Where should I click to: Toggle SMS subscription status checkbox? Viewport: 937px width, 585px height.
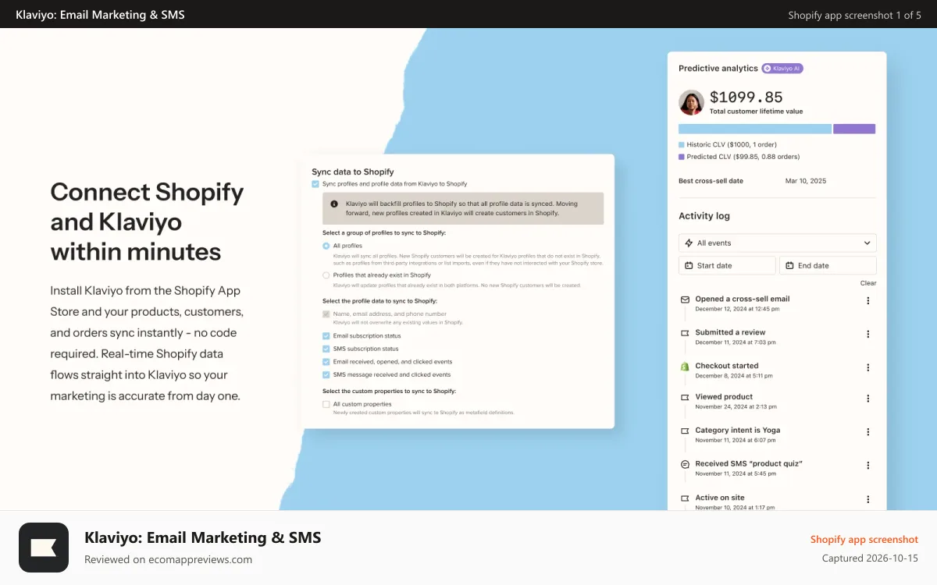326,349
